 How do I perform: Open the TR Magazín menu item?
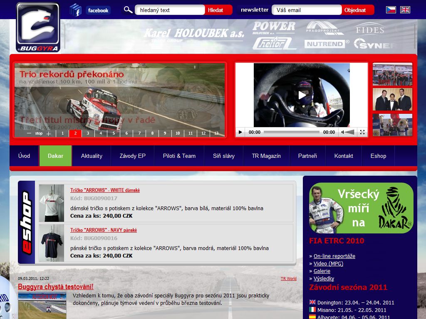(266, 156)
